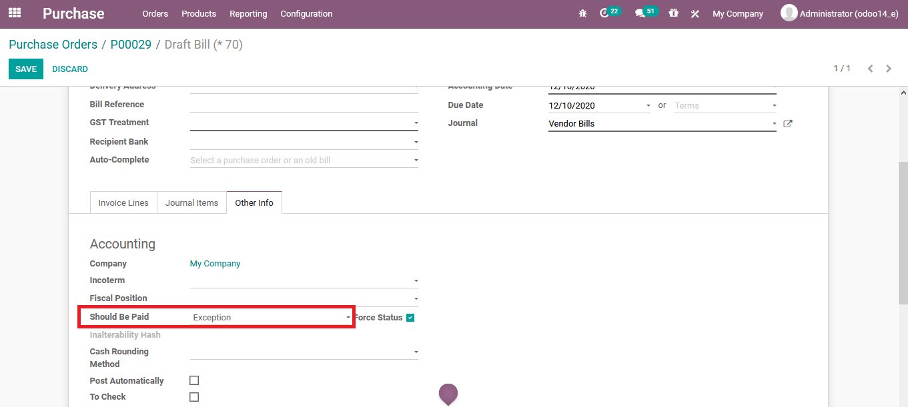This screenshot has height=407, width=908.
Task: Switch to the Invoice Lines tab
Action: pos(123,203)
